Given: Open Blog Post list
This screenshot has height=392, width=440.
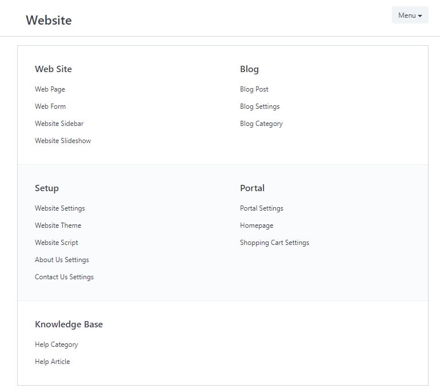Looking at the screenshot, I should (x=254, y=89).
